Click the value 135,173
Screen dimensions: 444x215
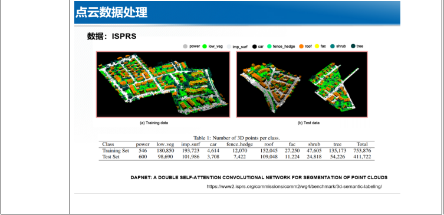click(x=337, y=151)
